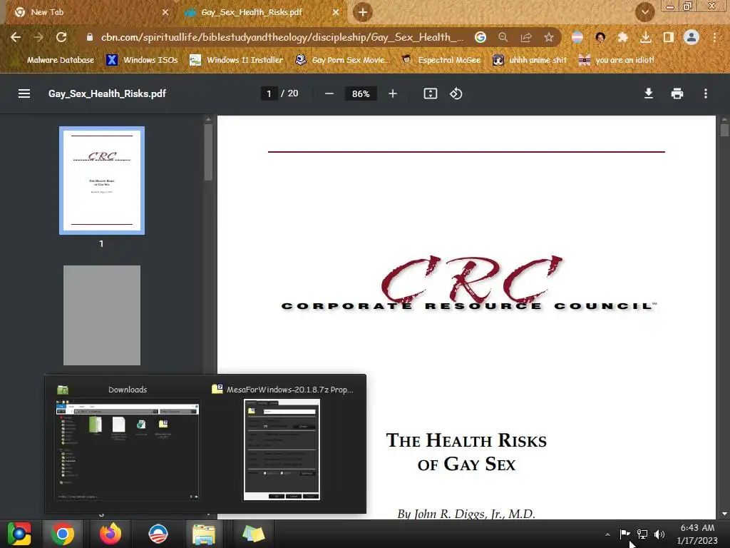The image size is (730, 548).
Task: Click the PDF document vertical scrollbar
Action: [724, 130]
